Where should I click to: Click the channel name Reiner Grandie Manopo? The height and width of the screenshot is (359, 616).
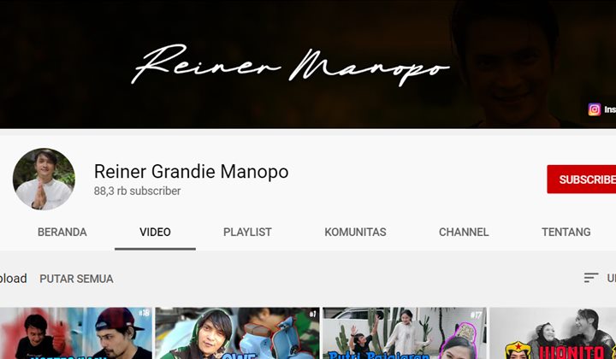191,171
